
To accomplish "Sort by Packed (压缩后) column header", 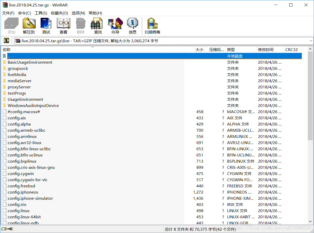I will click(x=215, y=50).
